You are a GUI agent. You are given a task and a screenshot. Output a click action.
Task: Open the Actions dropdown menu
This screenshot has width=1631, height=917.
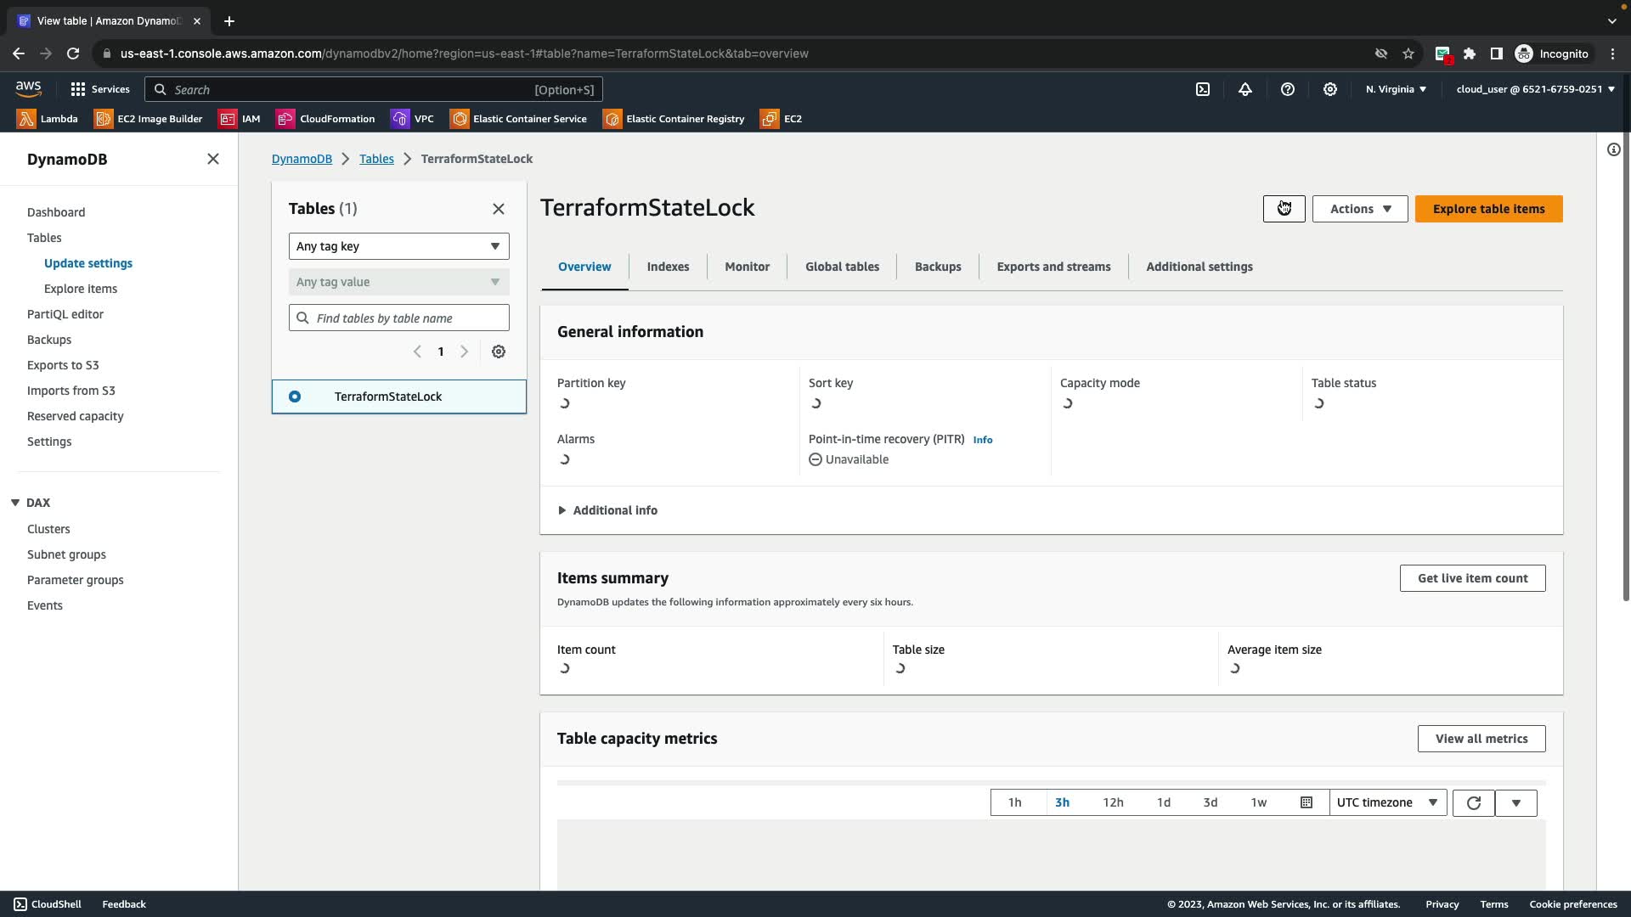(x=1359, y=209)
